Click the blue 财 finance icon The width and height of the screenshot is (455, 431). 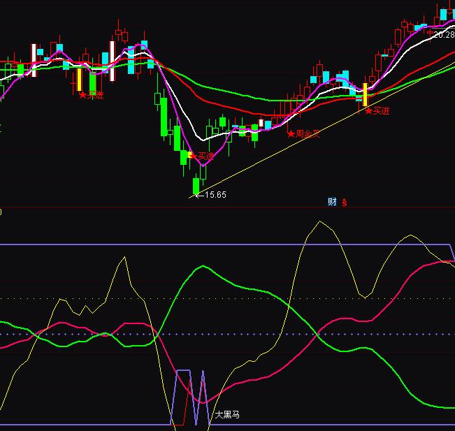[332, 202]
